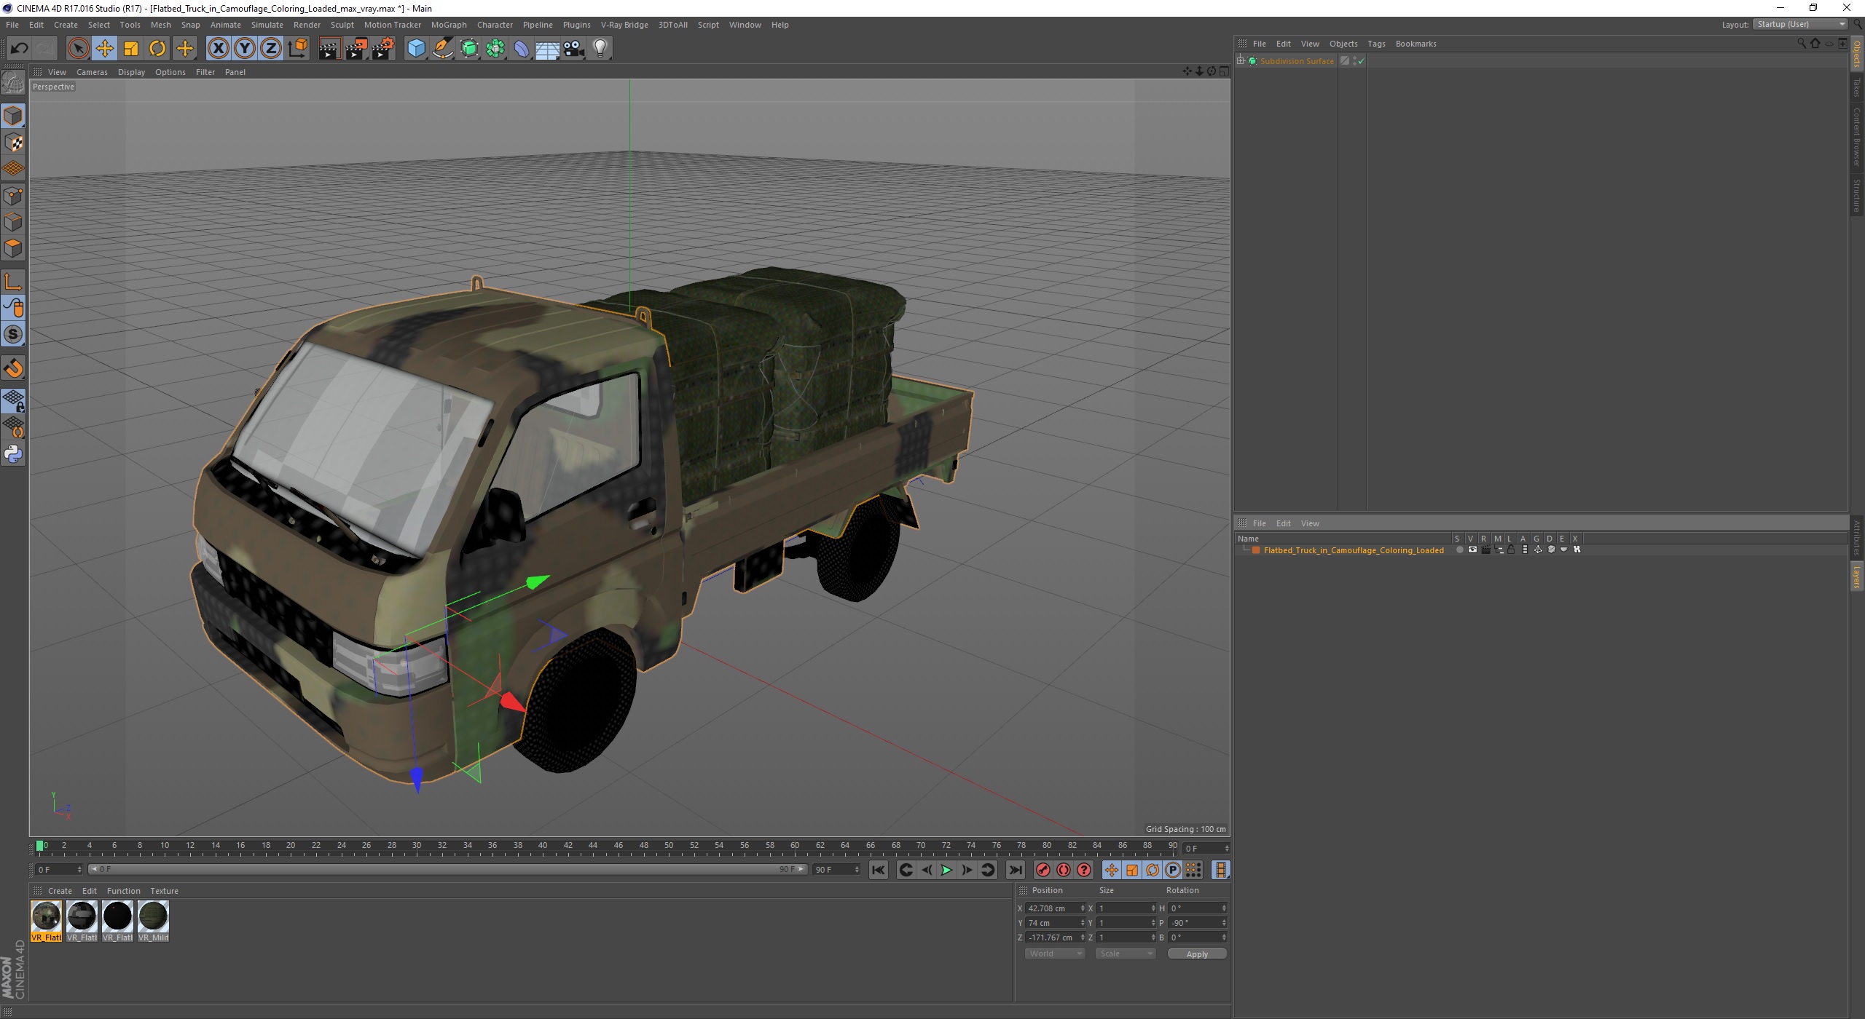Render to Picture Viewer icon
Image resolution: width=1865 pixels, height=1019 pixels.
356,49
